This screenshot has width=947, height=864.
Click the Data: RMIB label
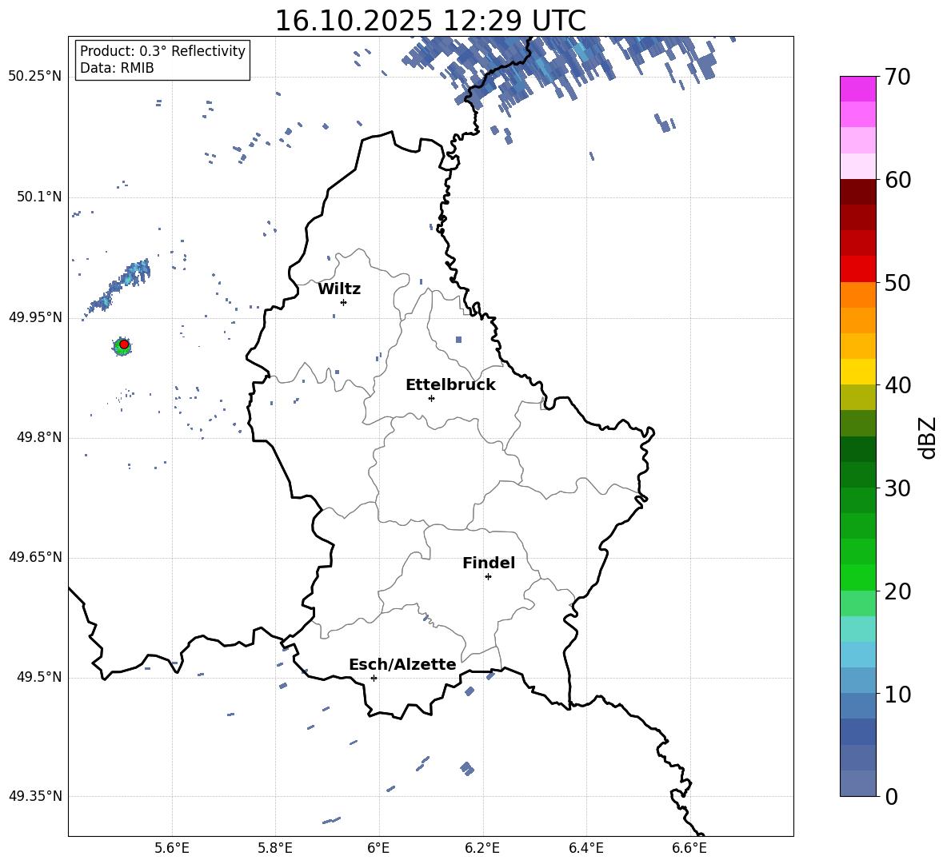tap(117, 68)
